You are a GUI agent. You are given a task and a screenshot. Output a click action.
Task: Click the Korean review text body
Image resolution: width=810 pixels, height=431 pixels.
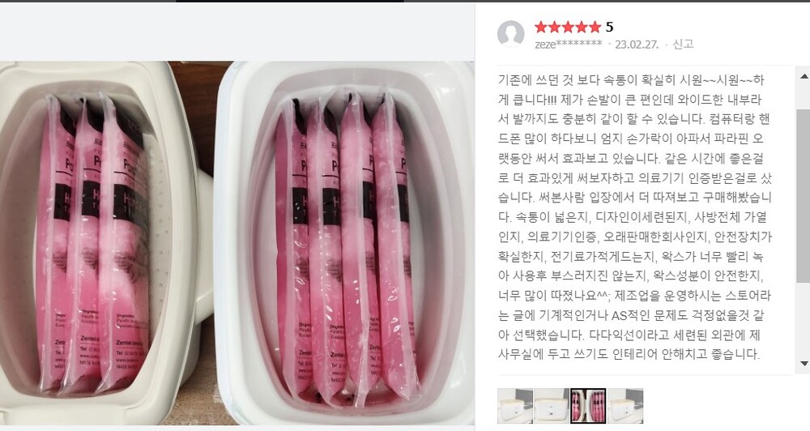click(635, 217)
